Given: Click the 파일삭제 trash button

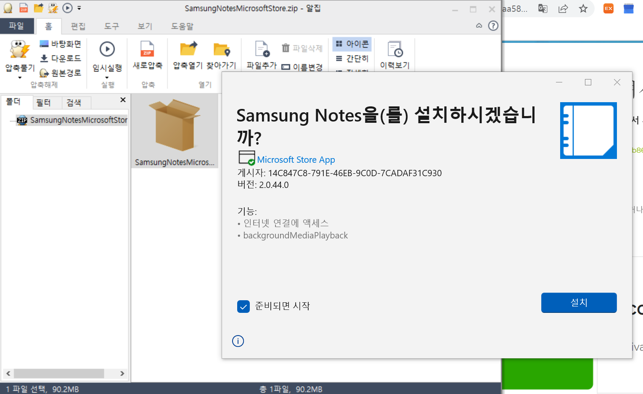Looking at the screenshot, I should click(302, 48).
